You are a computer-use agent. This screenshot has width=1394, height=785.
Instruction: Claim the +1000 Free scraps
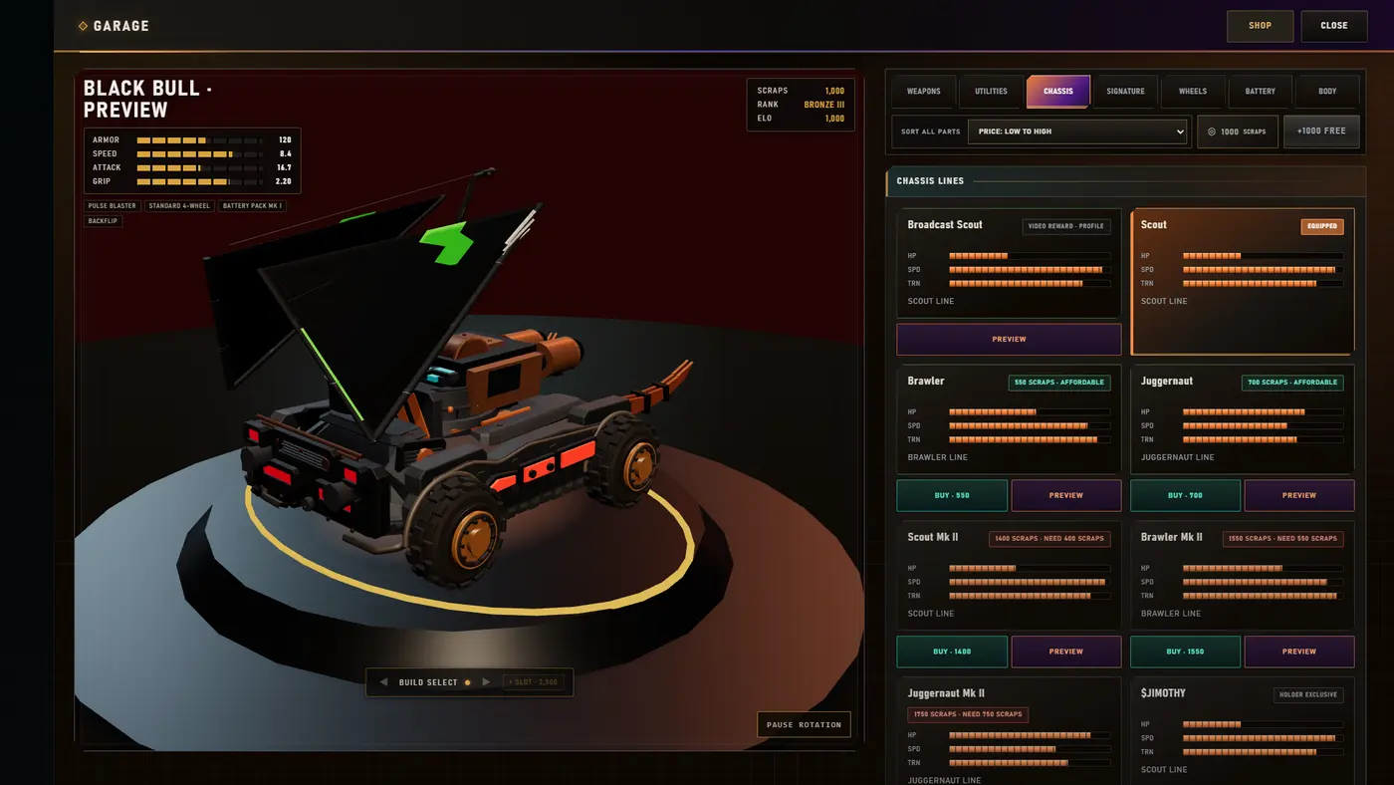pos(1321,131)
